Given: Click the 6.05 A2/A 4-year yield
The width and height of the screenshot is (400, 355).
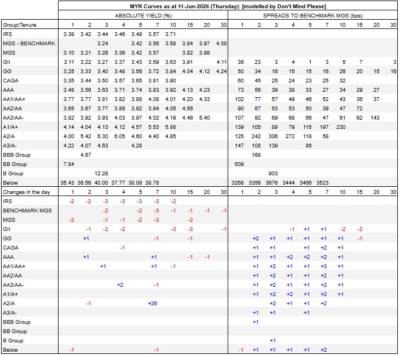Looking at the screenshot, I should coord(120,136).
